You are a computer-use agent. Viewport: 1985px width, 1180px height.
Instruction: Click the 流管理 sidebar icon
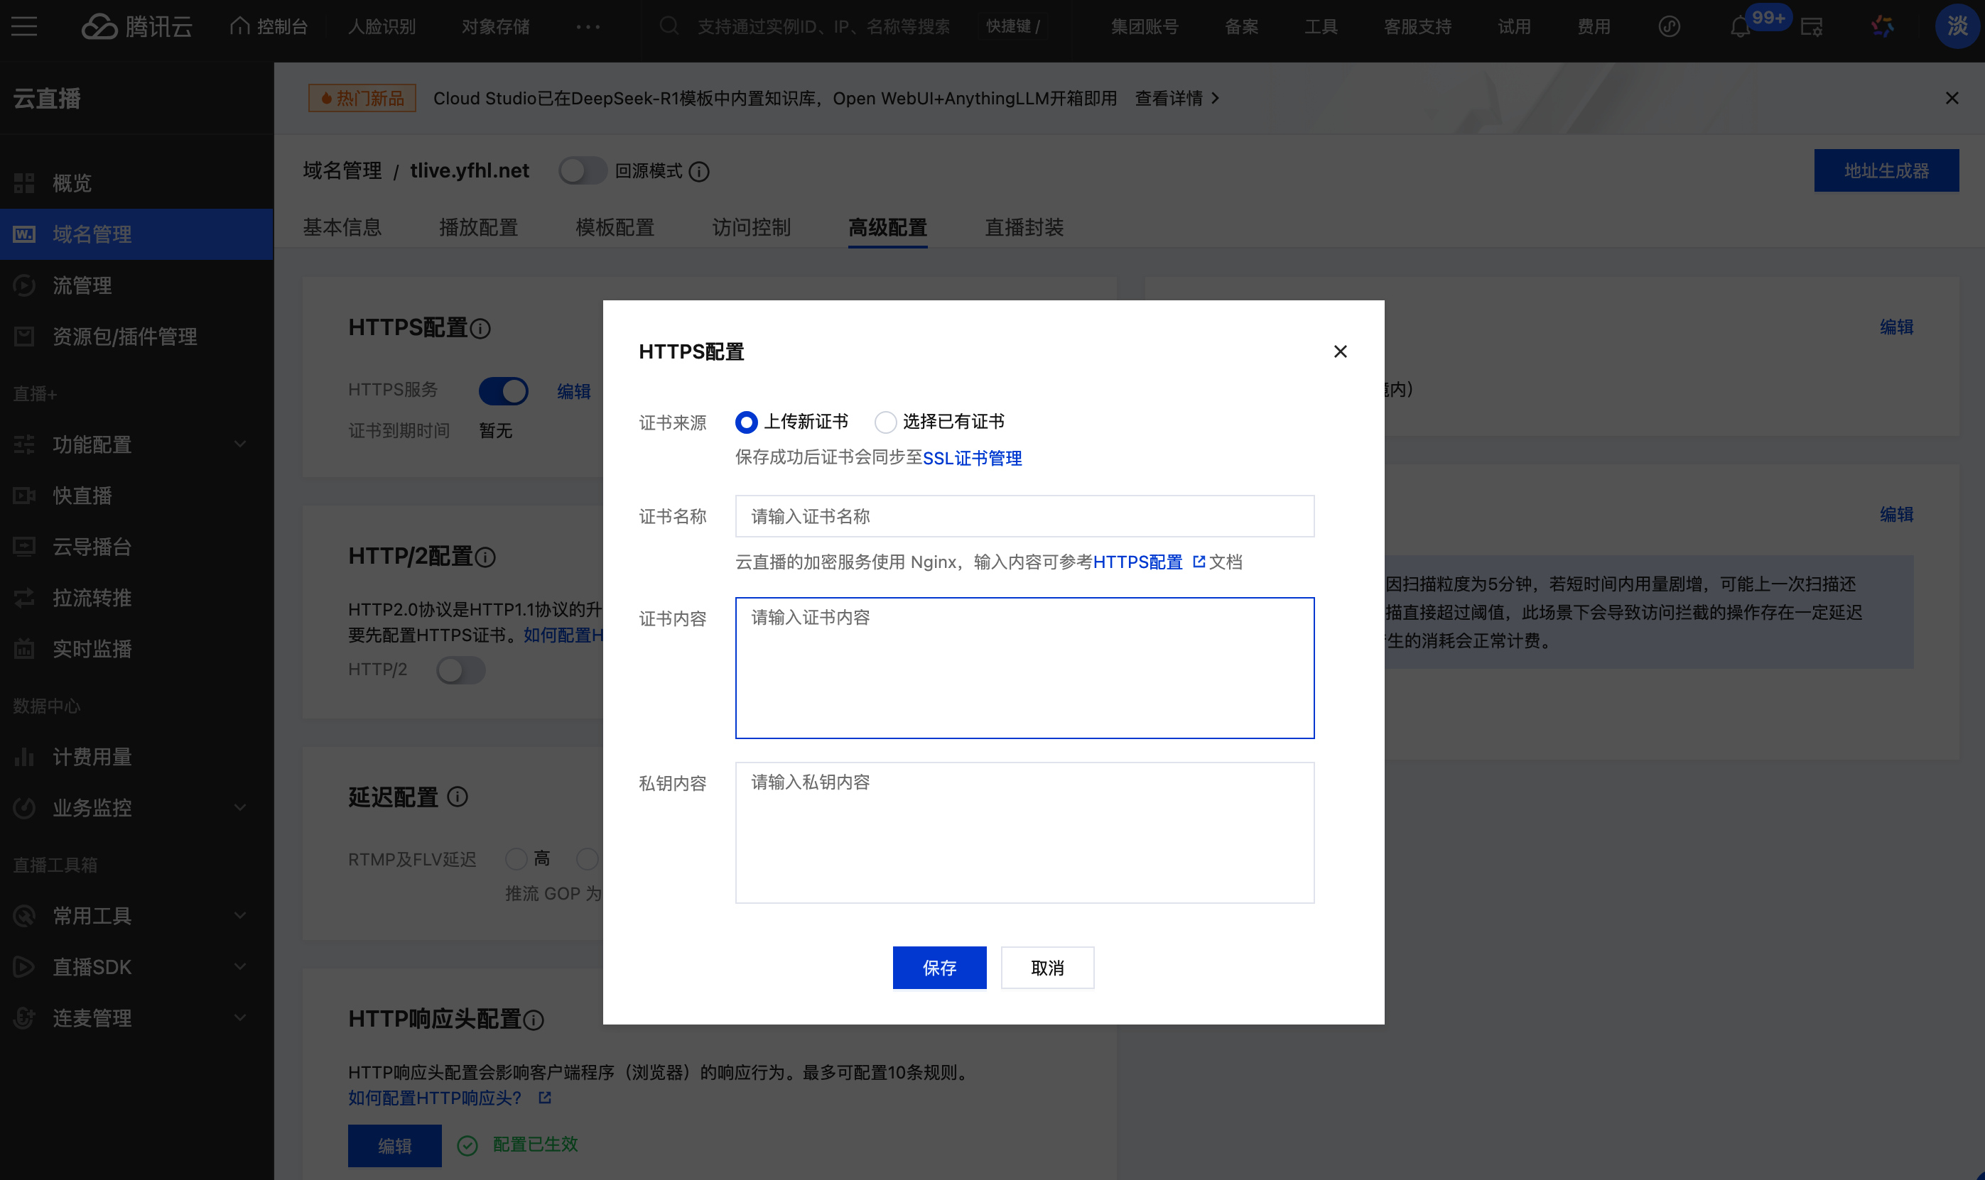pos(25,285)
